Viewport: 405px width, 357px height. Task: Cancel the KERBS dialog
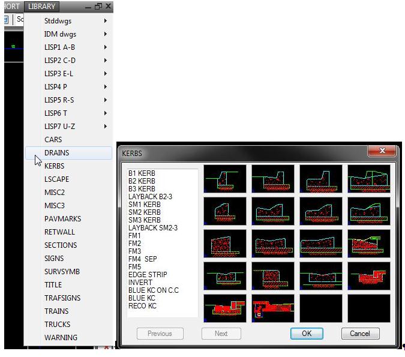(x=360, y=334)
